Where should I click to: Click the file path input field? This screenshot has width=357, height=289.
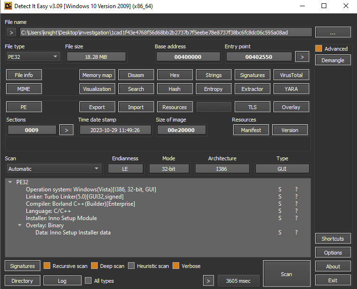(166, 33)
